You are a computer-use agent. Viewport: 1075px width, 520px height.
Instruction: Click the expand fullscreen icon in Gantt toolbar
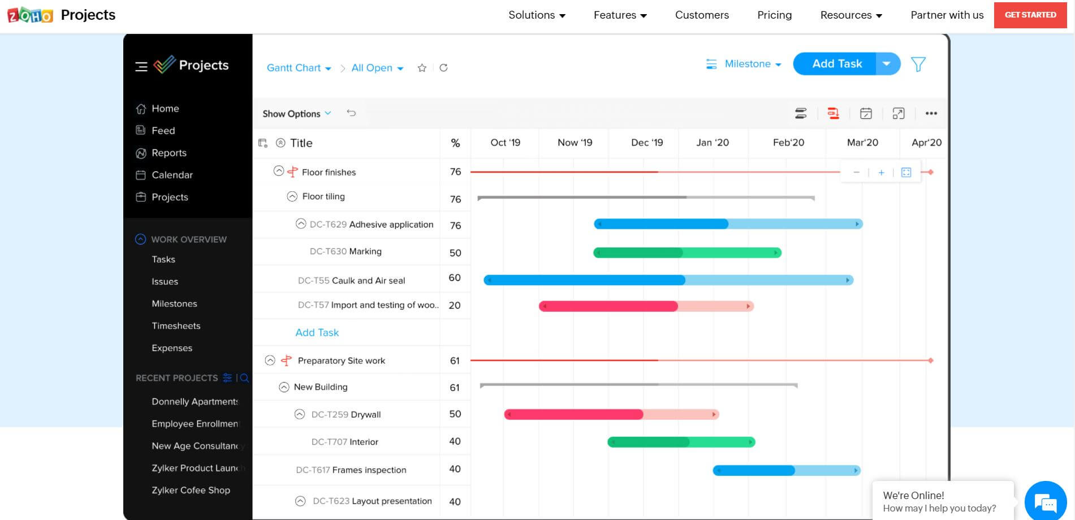899,113
